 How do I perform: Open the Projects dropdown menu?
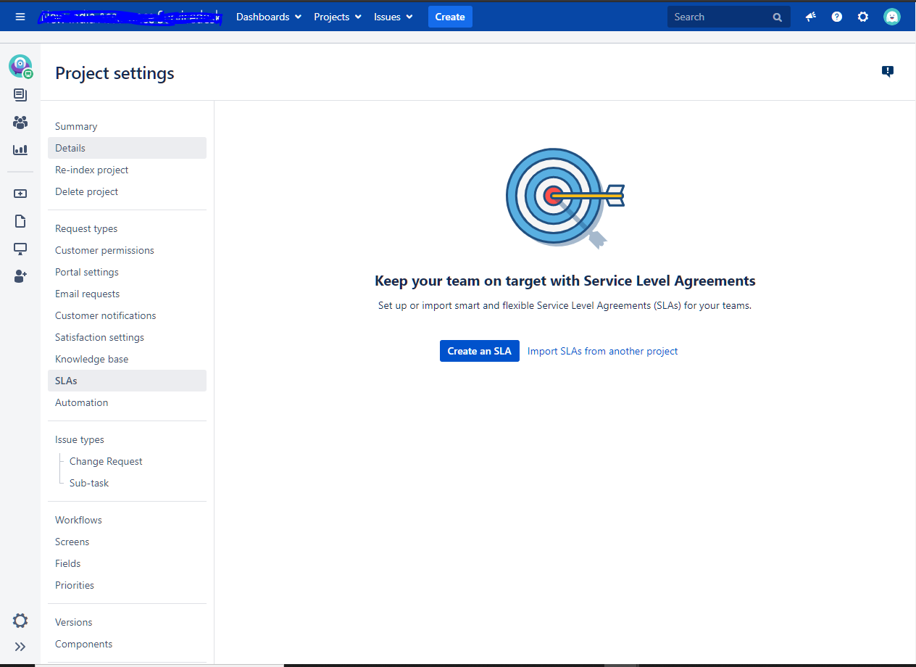point(338,17)
